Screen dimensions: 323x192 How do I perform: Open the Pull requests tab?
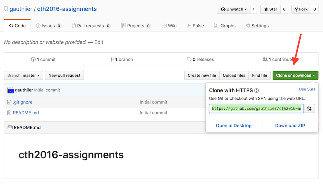[90, 26]
